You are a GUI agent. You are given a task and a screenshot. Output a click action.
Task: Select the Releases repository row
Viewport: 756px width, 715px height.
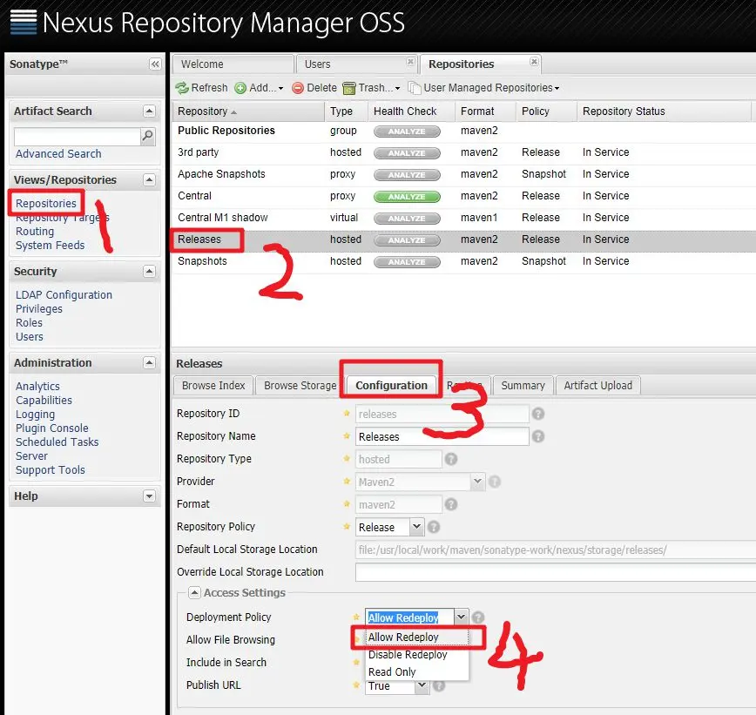[464, 239]
